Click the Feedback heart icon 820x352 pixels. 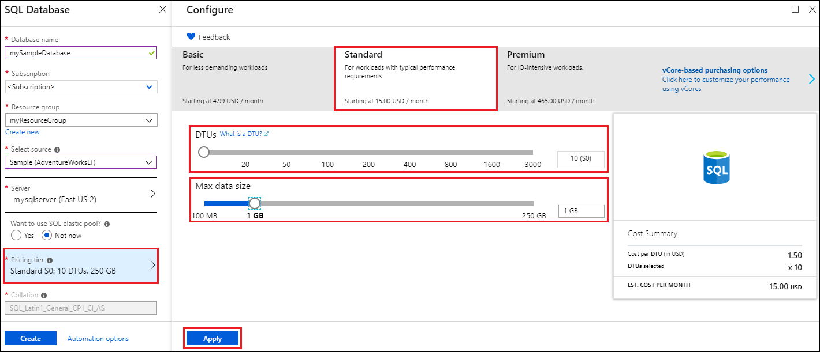tap(191, 37)
